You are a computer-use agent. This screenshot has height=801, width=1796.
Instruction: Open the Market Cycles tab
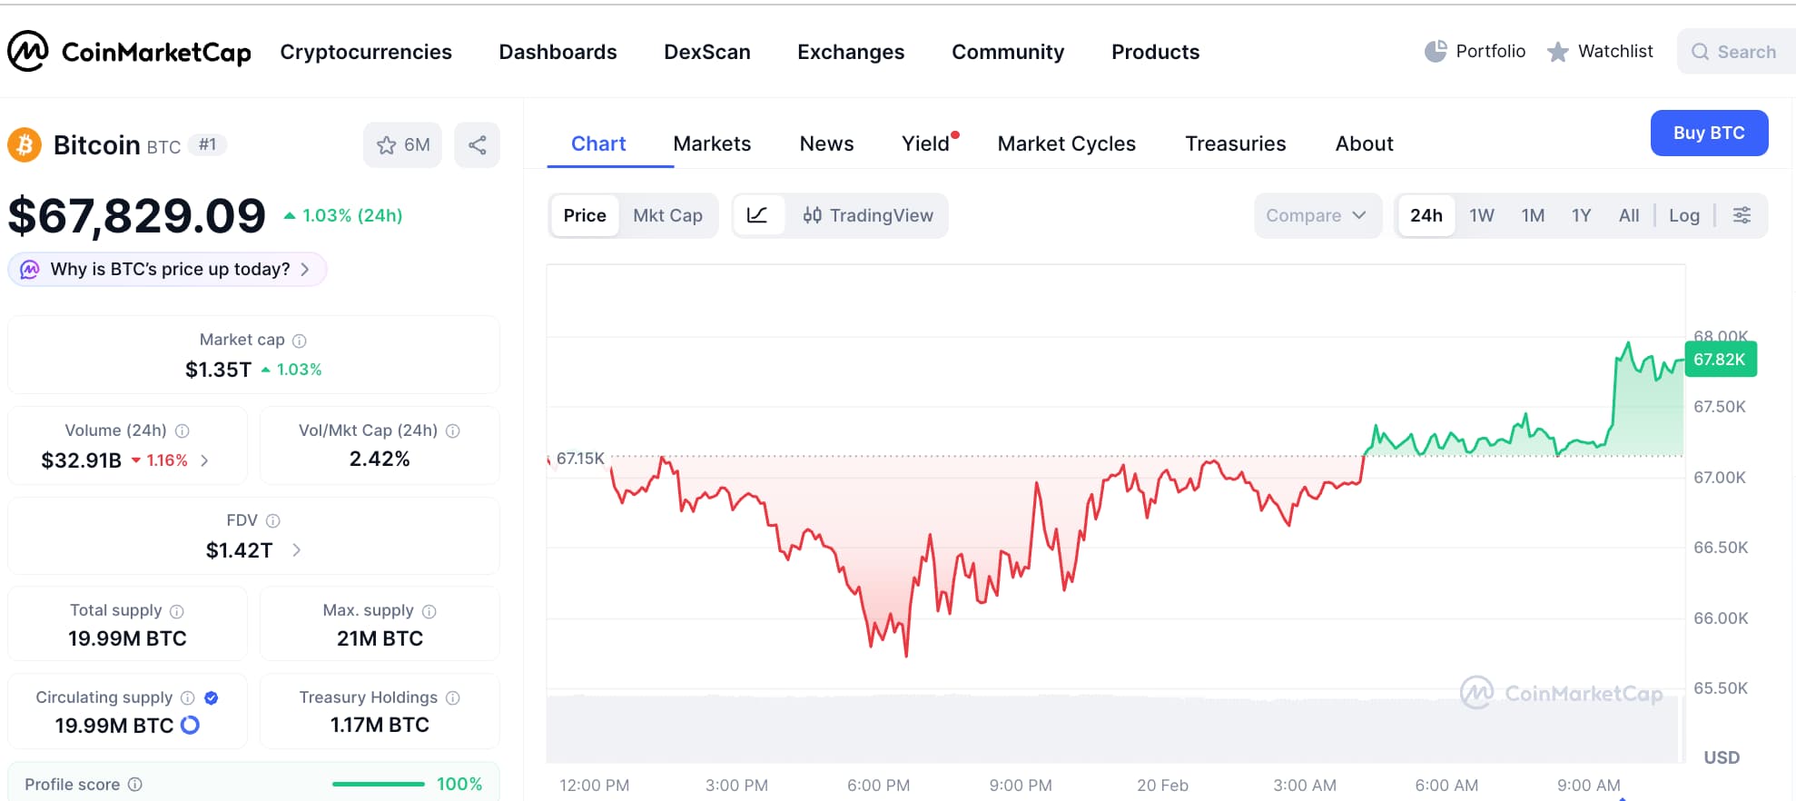tap(1066, 143)
